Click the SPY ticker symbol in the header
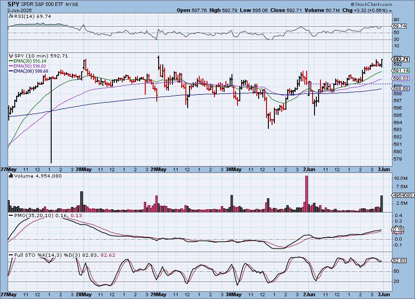Viewport: 415px width, 299px height. [13, 4]
